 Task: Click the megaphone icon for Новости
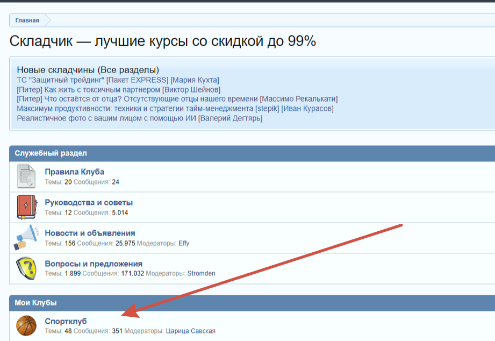click(x=26, y=237)
